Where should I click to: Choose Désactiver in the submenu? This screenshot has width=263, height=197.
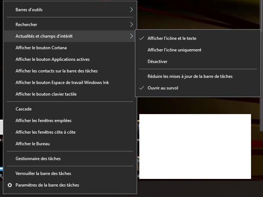coord(198,62)
